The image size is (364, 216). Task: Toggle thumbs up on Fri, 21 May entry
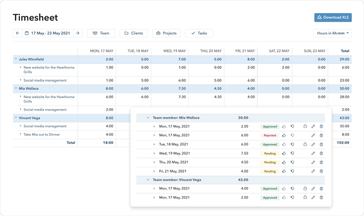tap(284, 171)
